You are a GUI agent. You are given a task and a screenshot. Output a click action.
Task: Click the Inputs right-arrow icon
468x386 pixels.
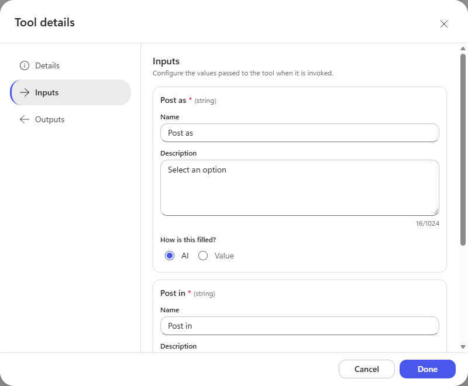(25, 92)
